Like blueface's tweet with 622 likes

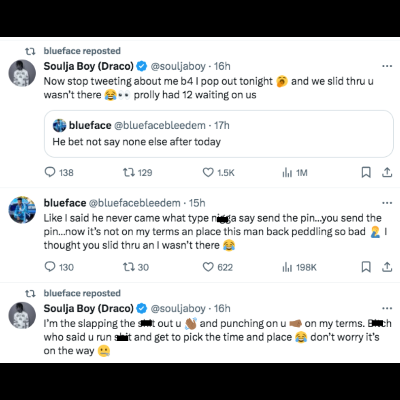tap(208, 267)
